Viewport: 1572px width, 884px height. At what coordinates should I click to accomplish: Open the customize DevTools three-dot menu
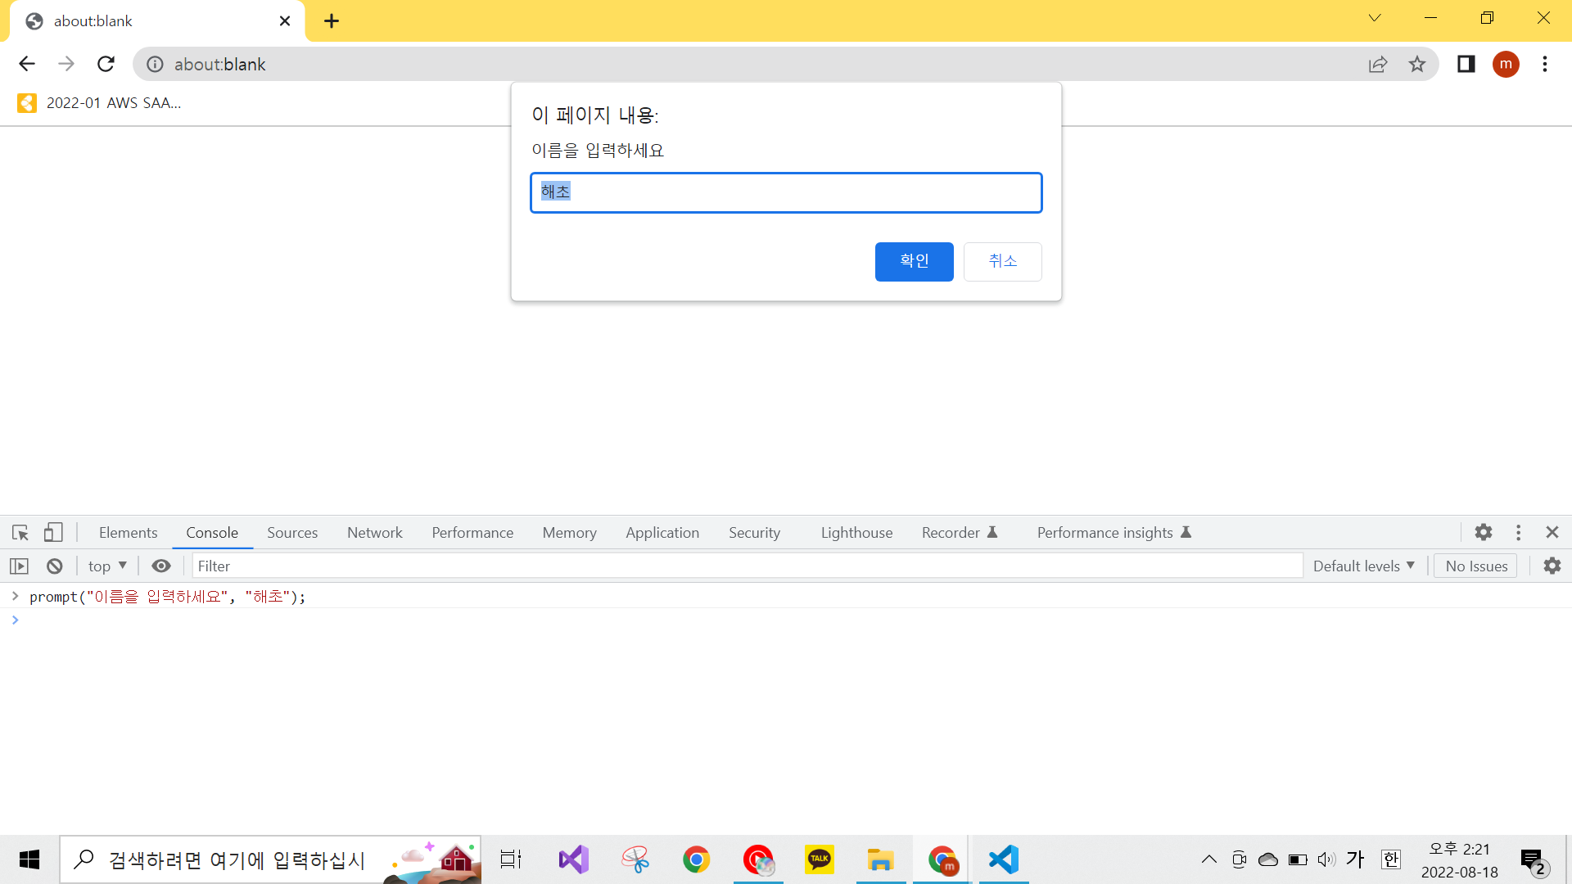click(x=1518, y=532)
